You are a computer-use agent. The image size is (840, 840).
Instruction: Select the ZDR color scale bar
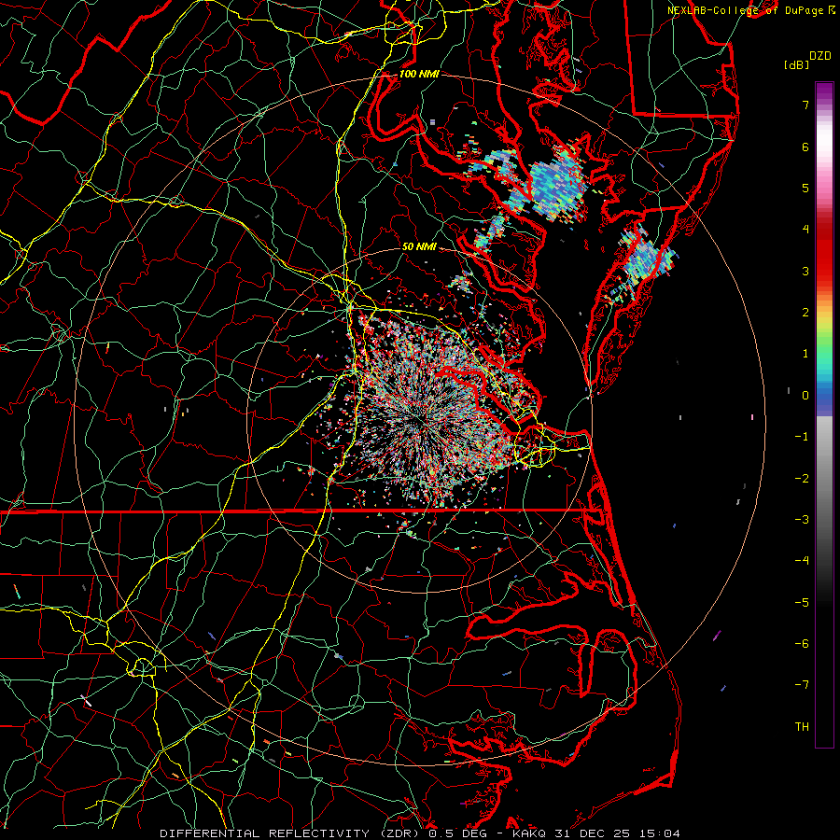[x=824, y=414]
